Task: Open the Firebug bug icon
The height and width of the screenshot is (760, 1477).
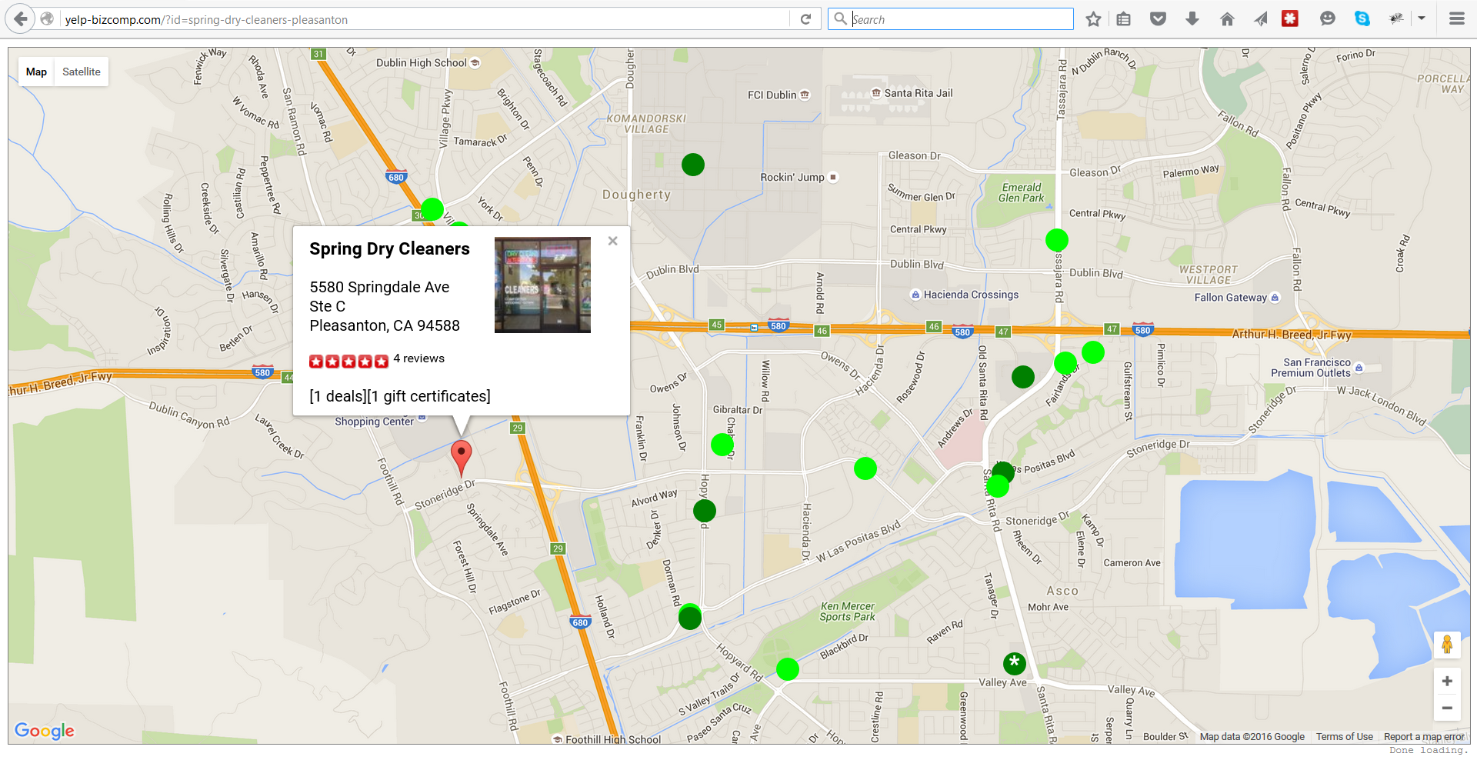Action: [x=1396, y=18]
